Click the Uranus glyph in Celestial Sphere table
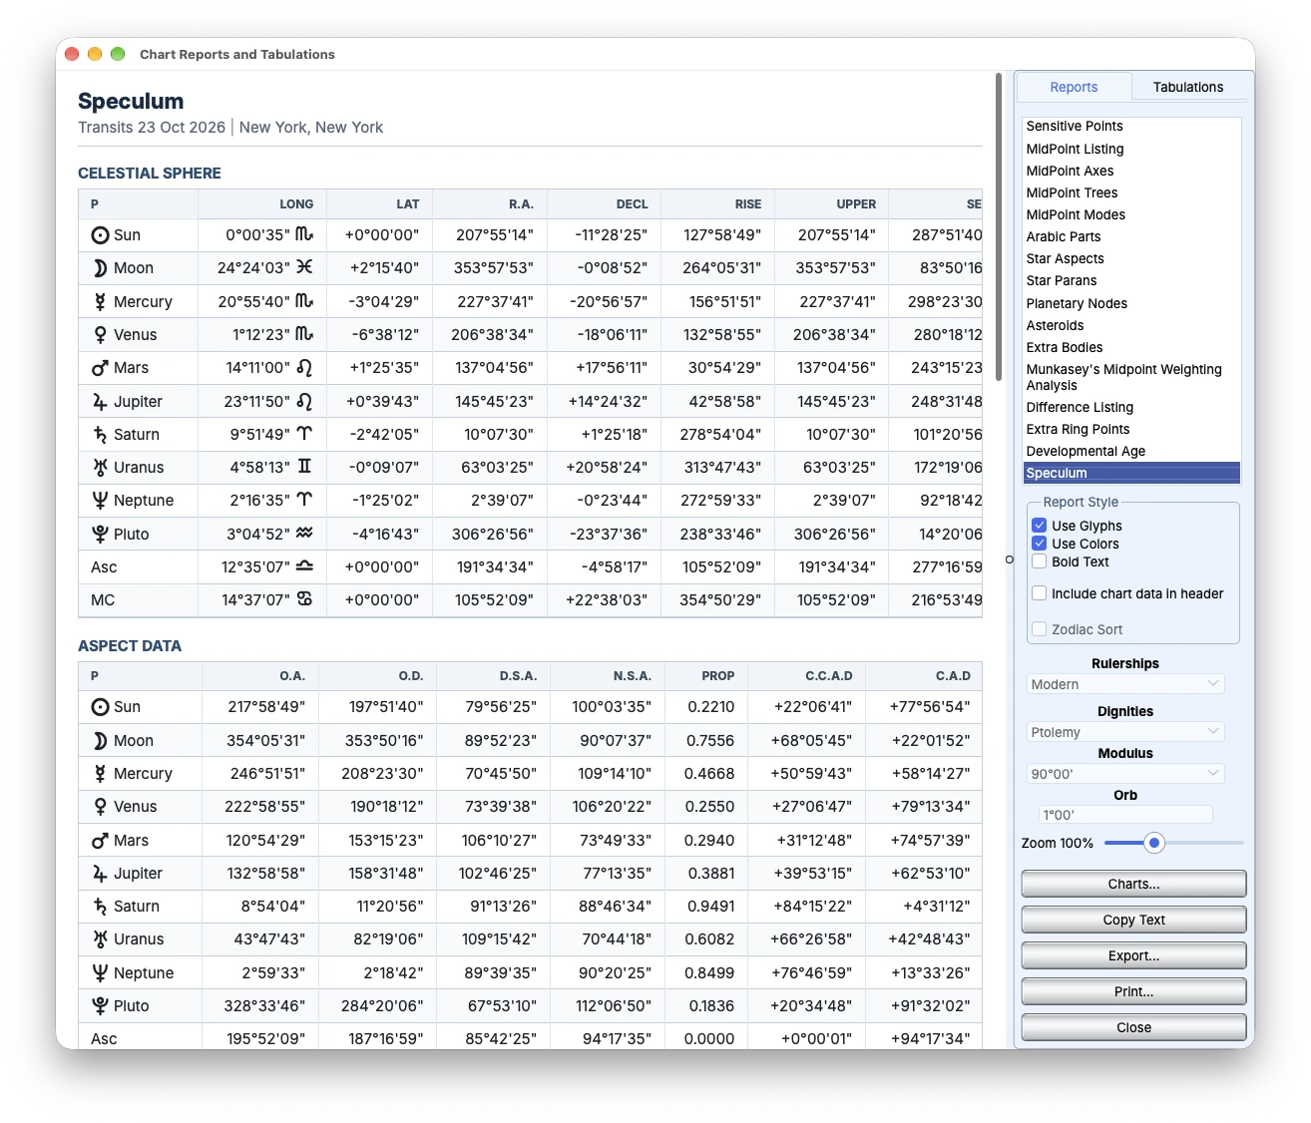 pyautogui.click(x=100, y=467)
